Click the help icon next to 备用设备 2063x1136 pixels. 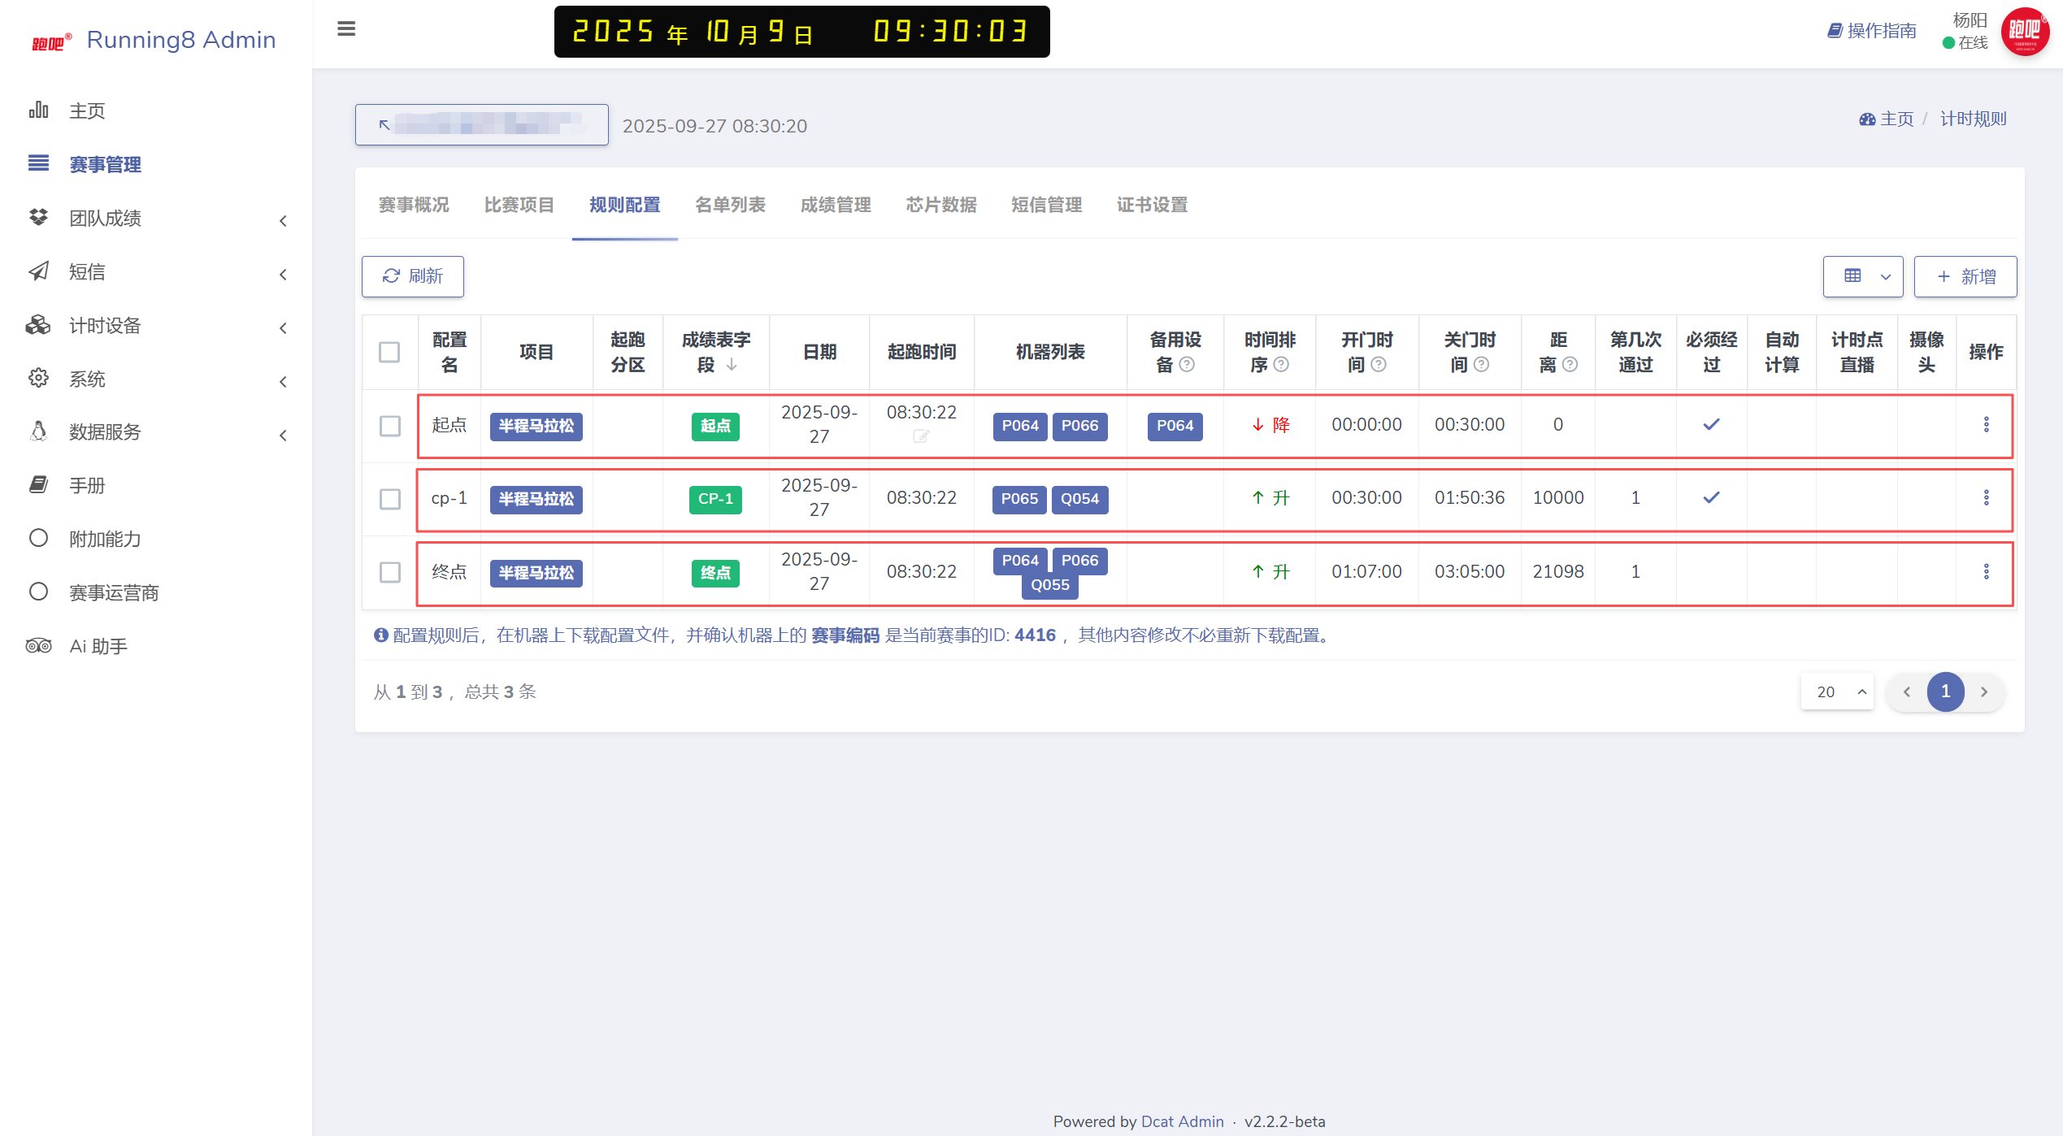[1187, 365]
